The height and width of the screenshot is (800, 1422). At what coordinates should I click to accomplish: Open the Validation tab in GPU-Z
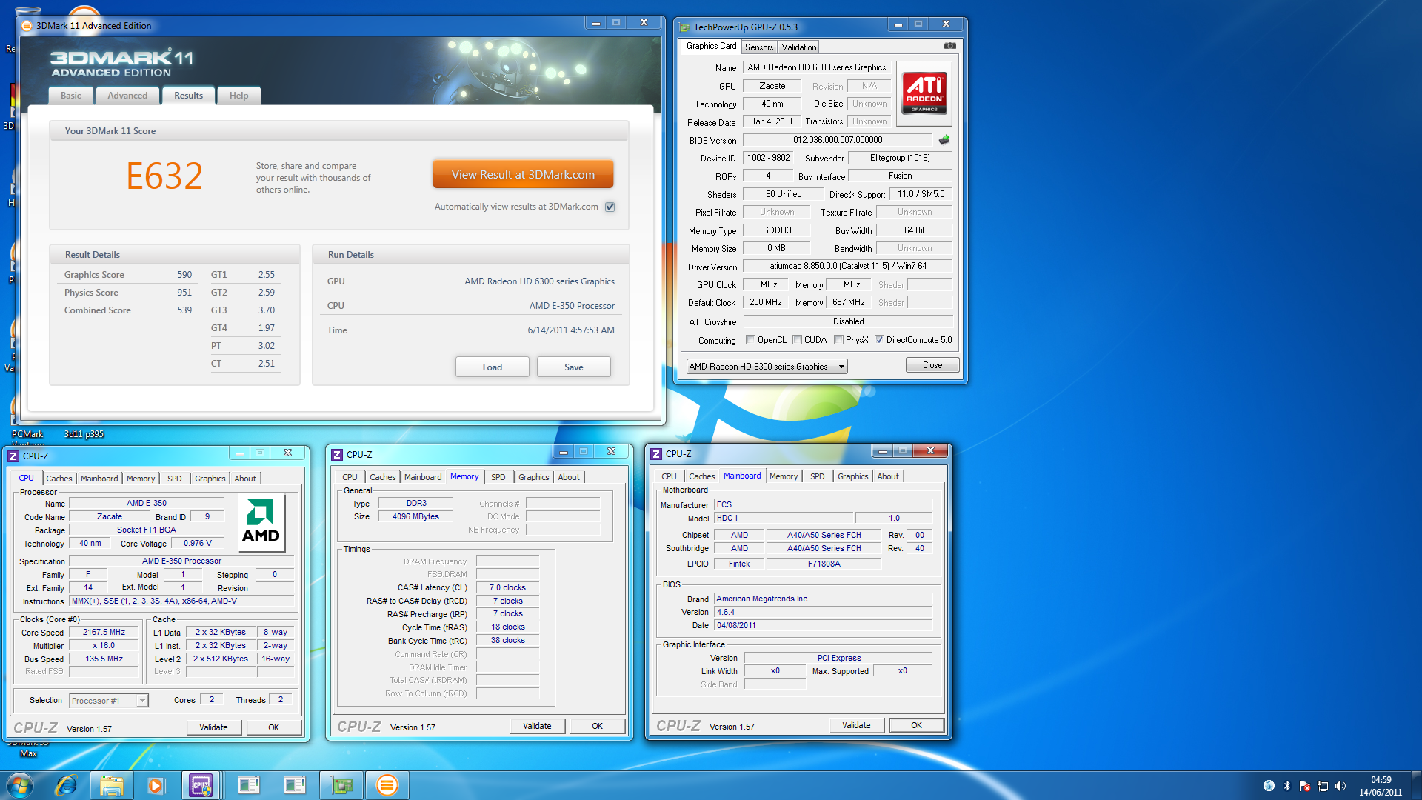[x=799, y=47]
